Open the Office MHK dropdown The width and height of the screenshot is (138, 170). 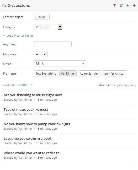pos(60,64)
